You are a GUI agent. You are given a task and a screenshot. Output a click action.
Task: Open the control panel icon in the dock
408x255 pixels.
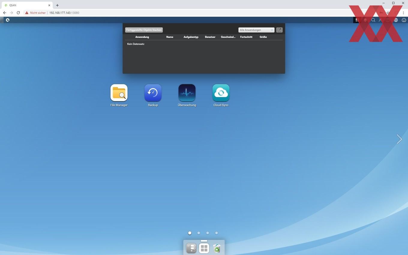pos(191,248)
